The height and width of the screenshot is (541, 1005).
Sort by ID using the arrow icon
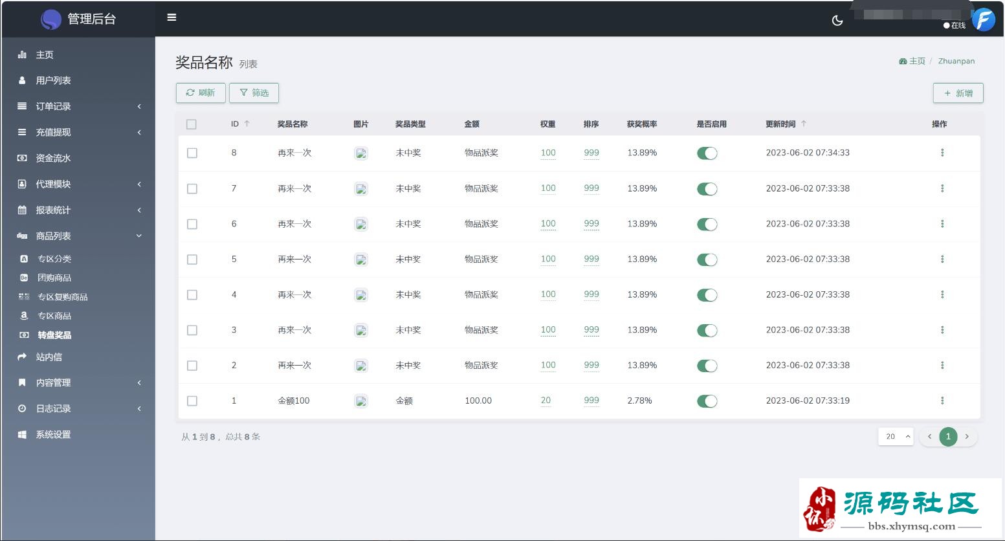click(247, 124)
